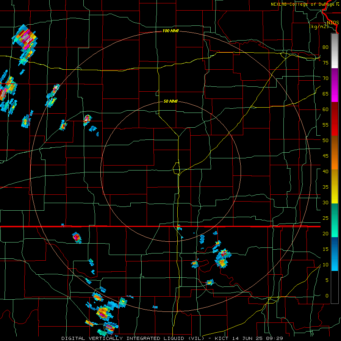Click the 50 value on the scale
This screenshot has width=341, height=341.
point(325,141)
